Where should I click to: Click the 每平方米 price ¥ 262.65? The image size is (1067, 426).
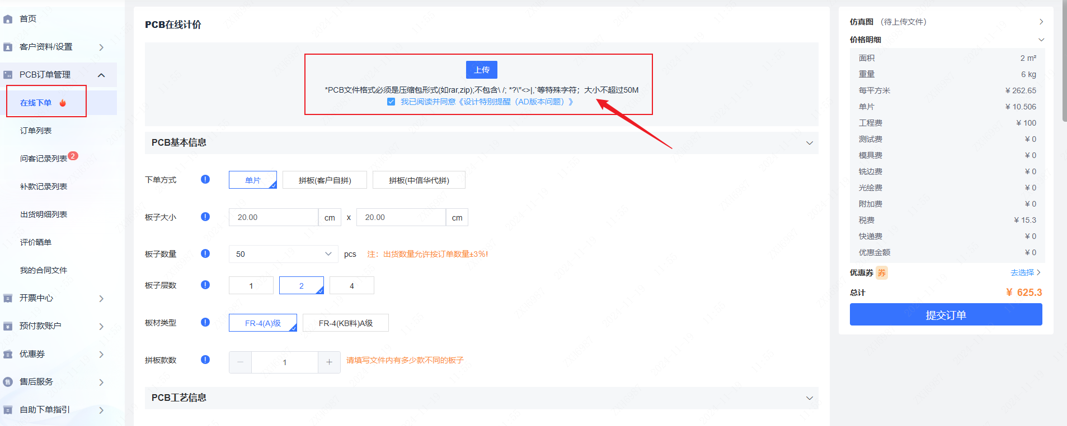point(1021,90)
